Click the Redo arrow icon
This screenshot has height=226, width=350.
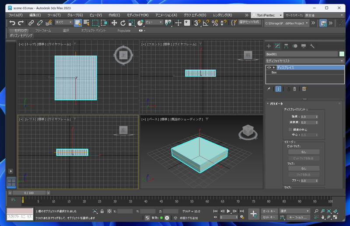21,23
